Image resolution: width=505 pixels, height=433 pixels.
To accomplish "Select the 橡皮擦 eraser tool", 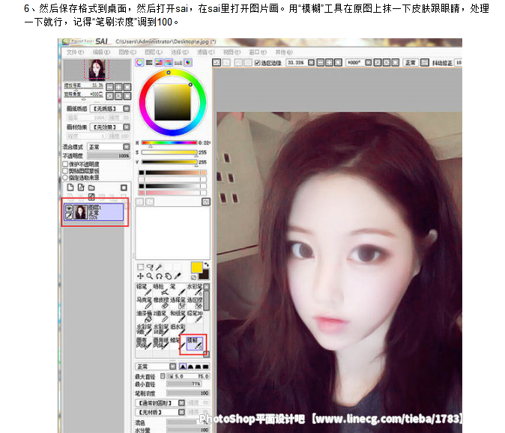I will [160, 303].
